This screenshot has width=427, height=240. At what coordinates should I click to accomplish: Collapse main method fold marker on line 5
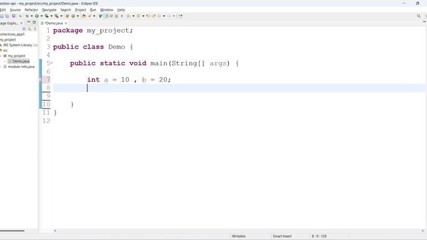(52, 63)
